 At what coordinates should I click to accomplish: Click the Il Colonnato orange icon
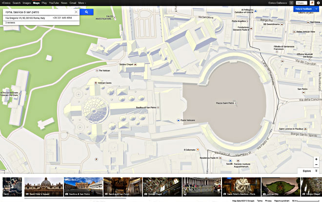pos(198,150)
